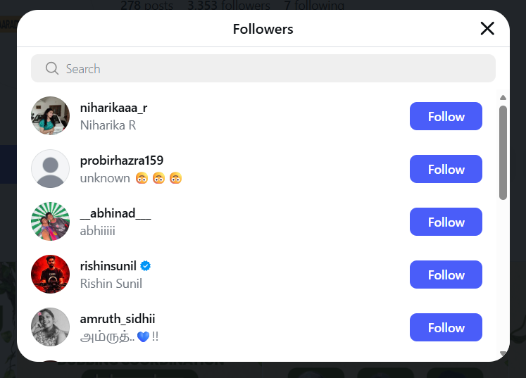
Task: Open the niharikaaa_r username link
Action: point(113,108)
